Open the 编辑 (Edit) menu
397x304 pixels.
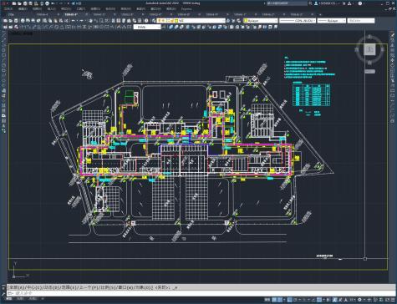(23, 9)
